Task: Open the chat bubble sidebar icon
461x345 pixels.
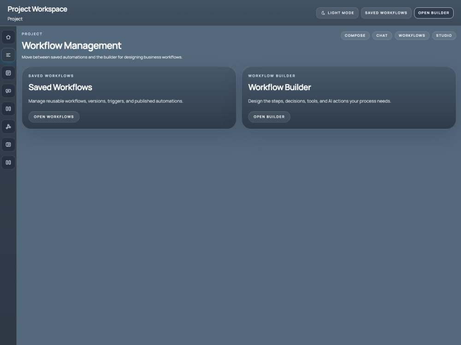Action: point(8,91)
